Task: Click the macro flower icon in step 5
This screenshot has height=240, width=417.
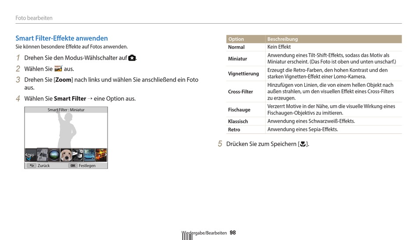Action: tap(302, 144)
